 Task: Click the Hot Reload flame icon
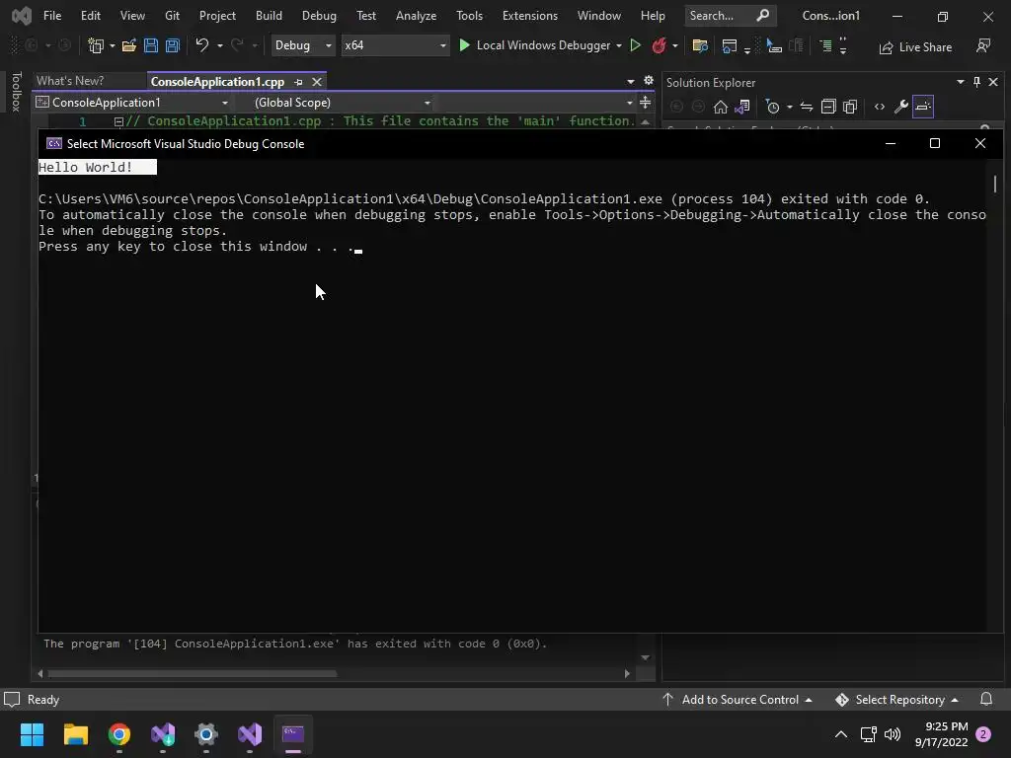point(659,45)
